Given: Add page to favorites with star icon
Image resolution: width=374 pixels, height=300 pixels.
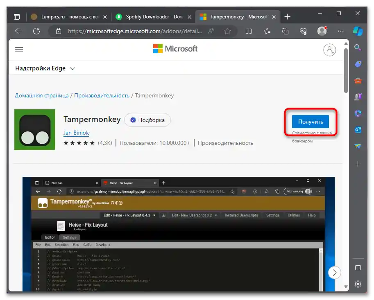Looking at the screenshot, I should (x=227, y=31).
